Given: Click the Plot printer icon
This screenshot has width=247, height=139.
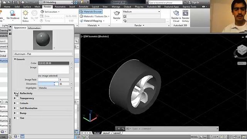Looking at the screenshot, I should point(23,2).
